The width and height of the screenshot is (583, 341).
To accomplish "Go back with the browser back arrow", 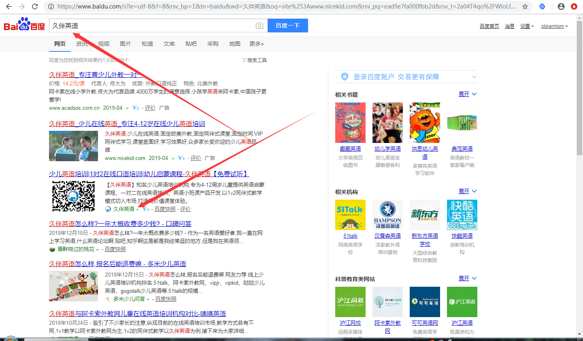I will 9,6.
